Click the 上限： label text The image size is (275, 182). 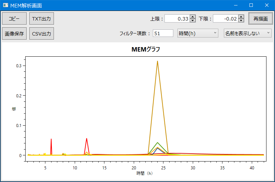(157, 19)
